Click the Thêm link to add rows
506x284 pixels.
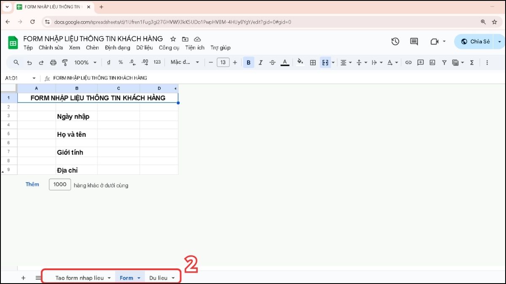32,184
